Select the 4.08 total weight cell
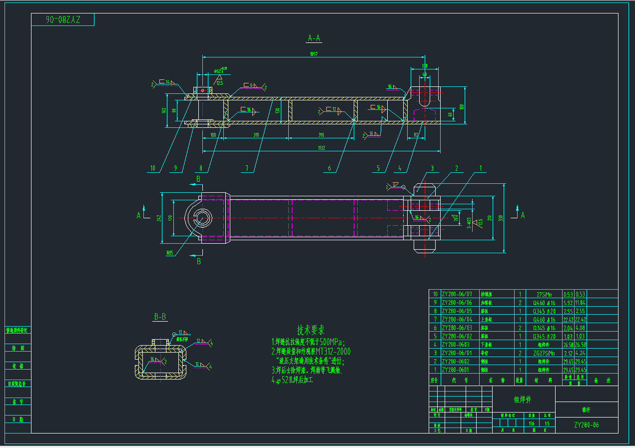 tap(581, 328)
